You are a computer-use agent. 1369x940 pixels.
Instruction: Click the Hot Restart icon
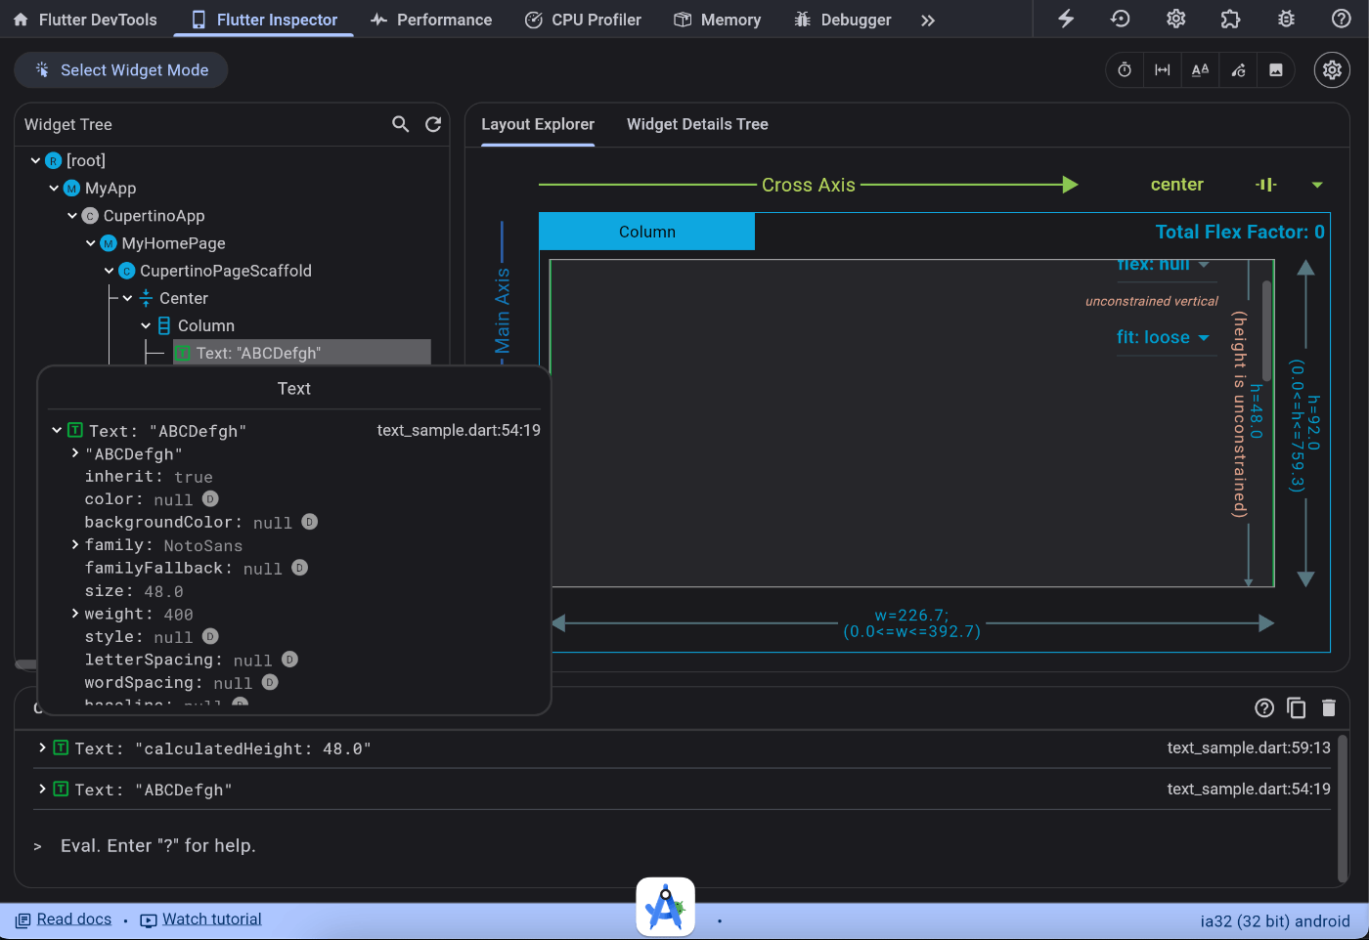point(1121,19)
